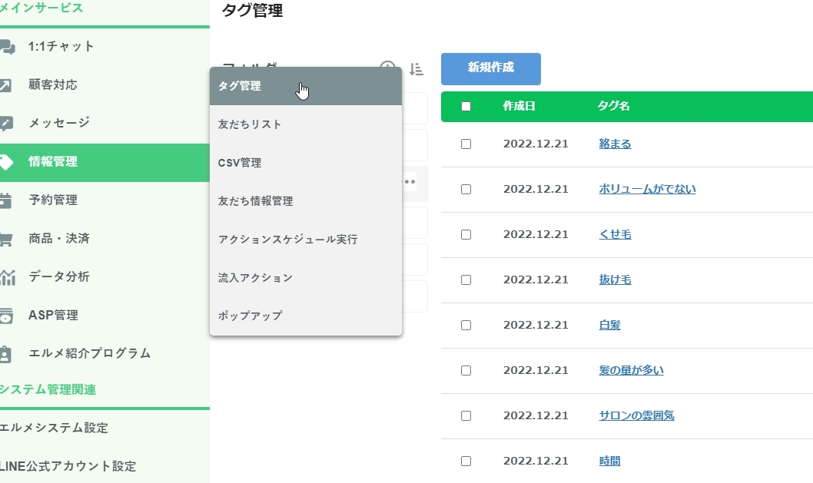
Task: Check the box for the 絡まる tag row
Action: point(466,144)
